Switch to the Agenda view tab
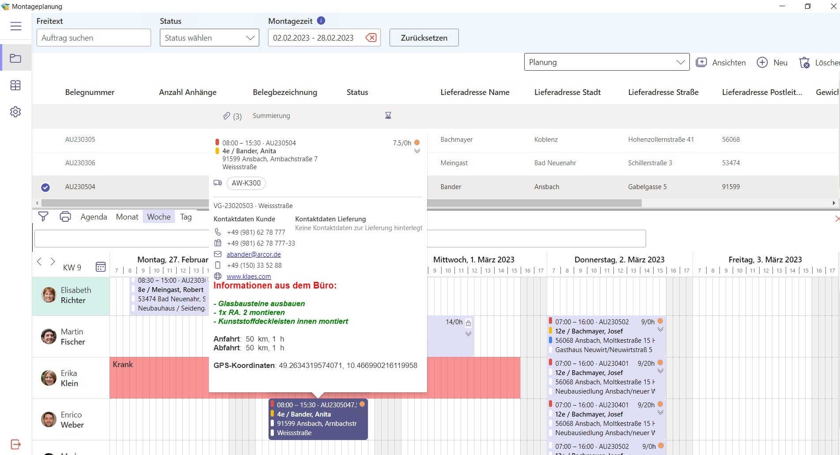The width and height of the screenshot is (840, 455). point(94,217)
